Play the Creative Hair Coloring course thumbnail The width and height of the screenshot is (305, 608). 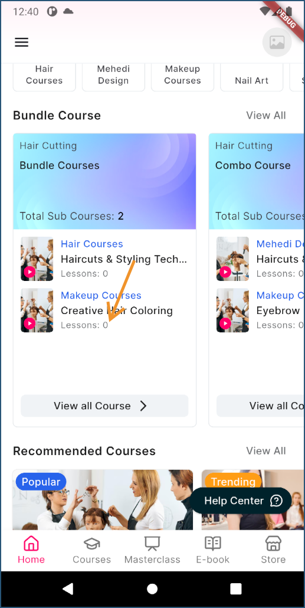pyautogui.click(x=37, y=310)
